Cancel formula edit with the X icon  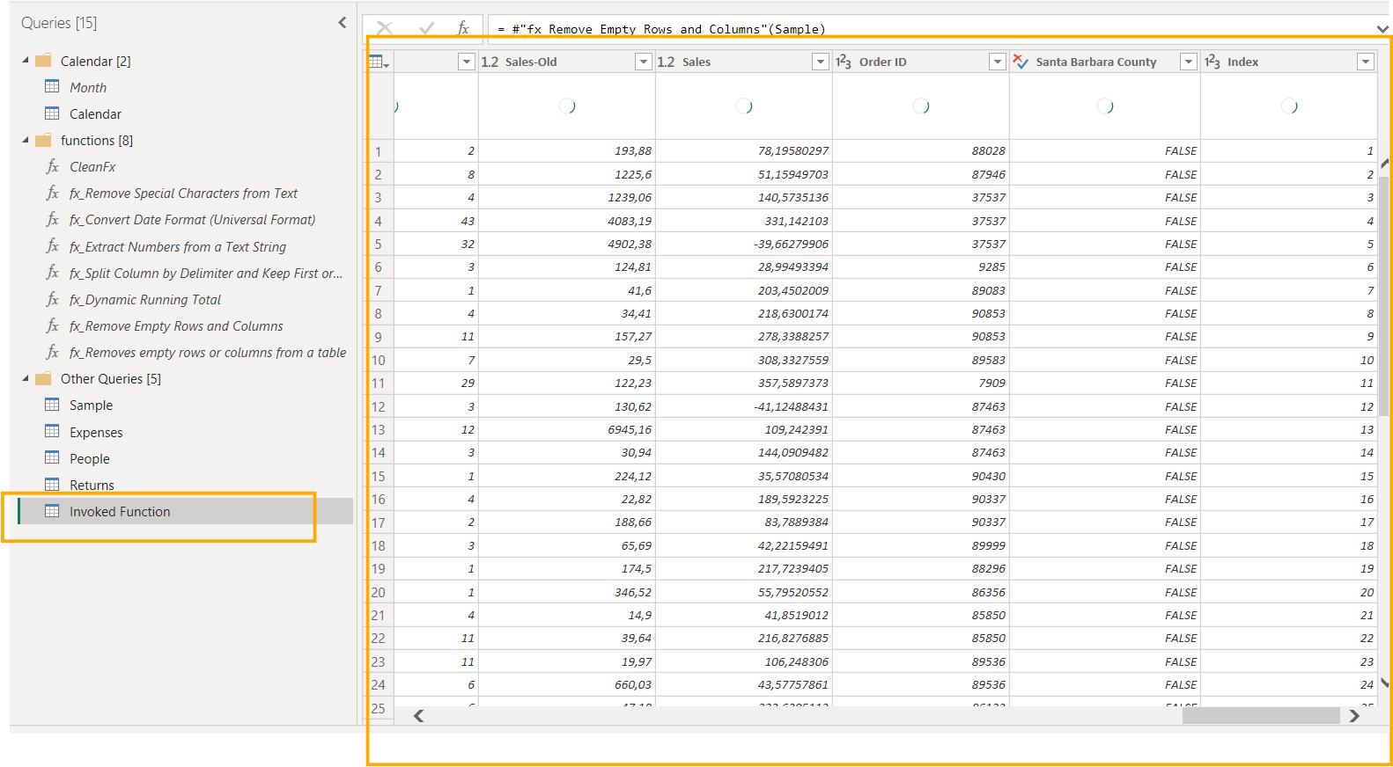[x=385, y=28]
